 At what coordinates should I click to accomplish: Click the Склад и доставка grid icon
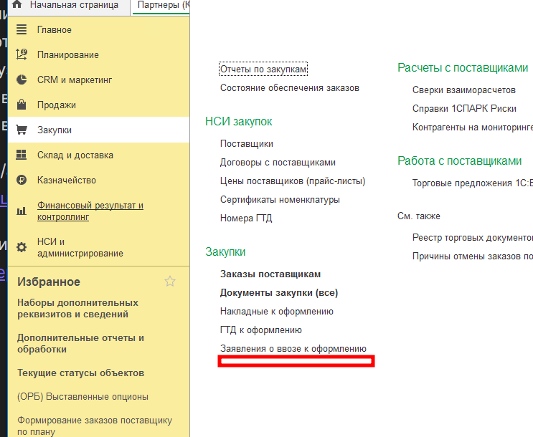(x=22, y=155)
